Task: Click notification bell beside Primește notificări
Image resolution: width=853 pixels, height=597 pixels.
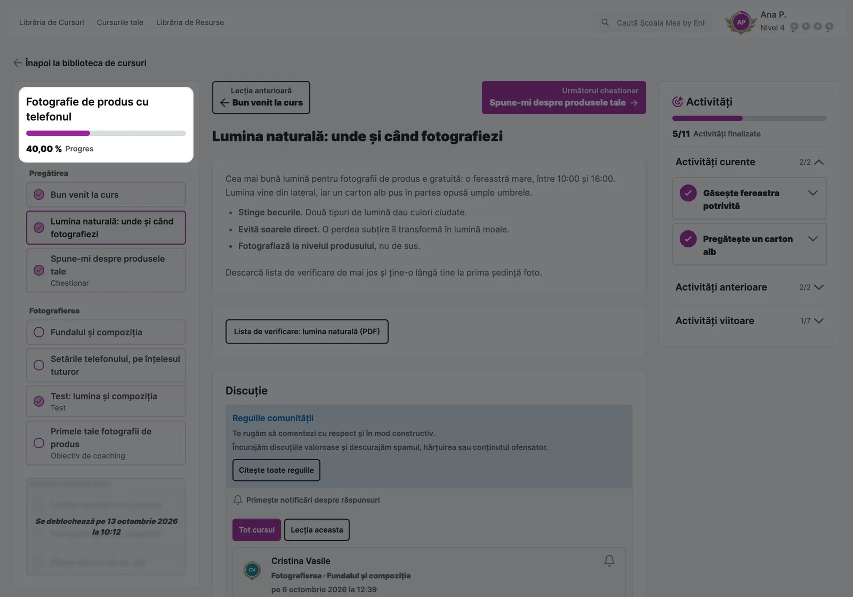Action: 238,500
